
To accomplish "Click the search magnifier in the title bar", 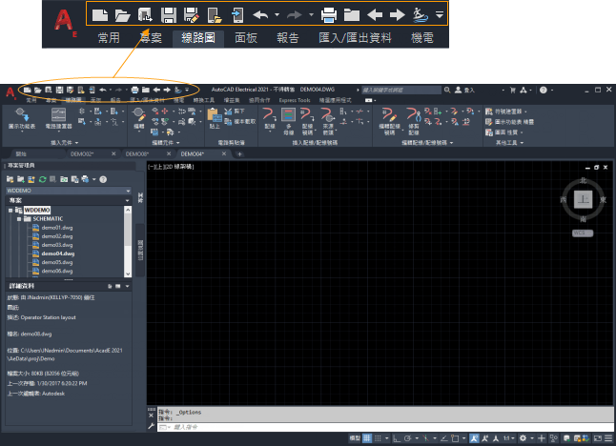I will click(x=447, y=90).
